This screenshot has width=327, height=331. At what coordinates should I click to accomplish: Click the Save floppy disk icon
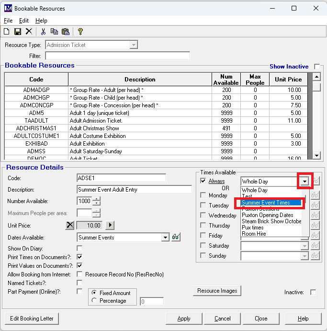pyautogui.click(x=18, y=32)
